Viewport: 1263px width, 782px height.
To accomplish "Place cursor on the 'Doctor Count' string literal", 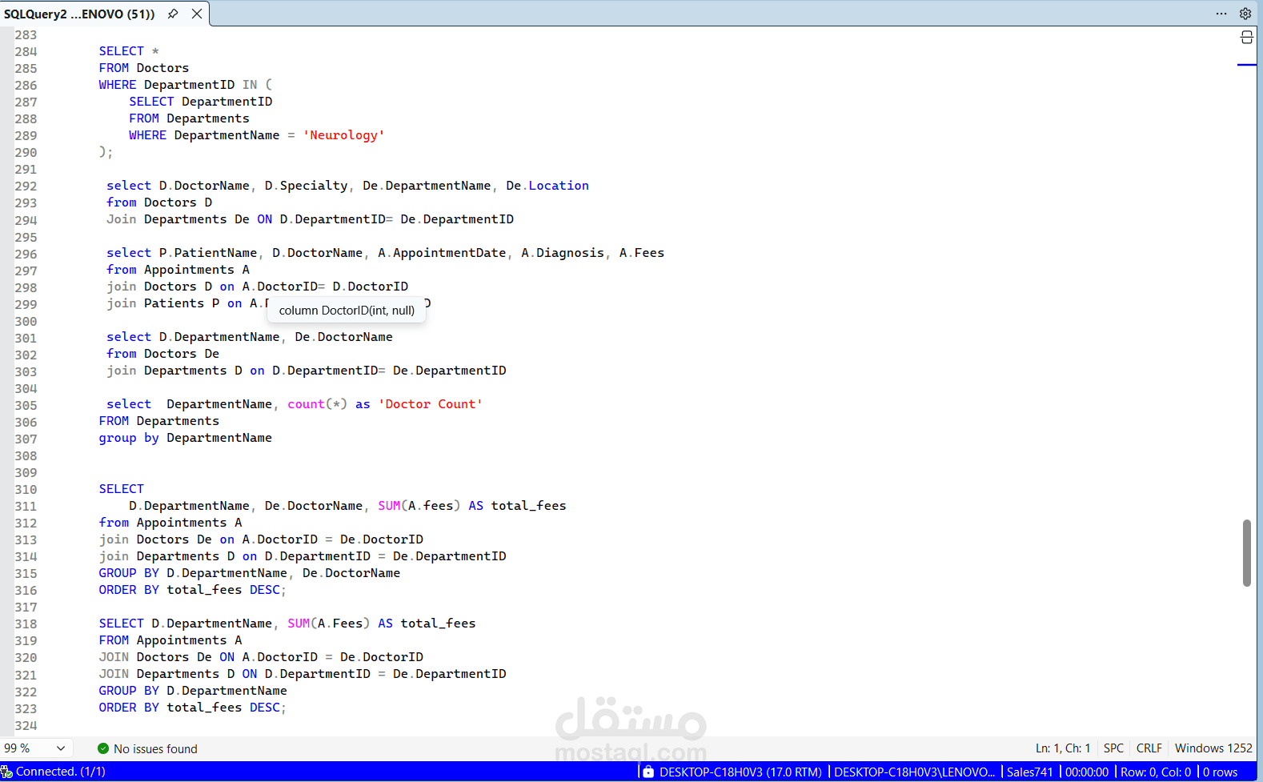I will point(431,404).
